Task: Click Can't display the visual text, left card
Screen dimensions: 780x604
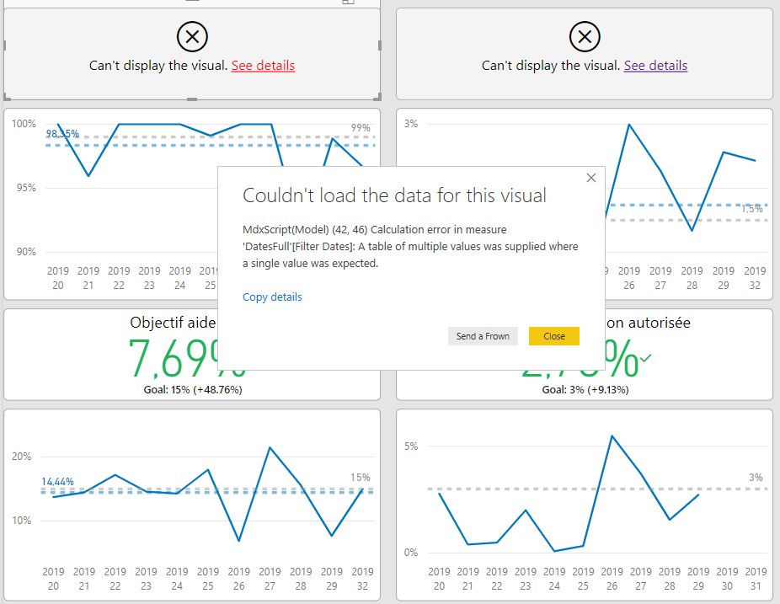Action: pyautogui.click(x=158, y=66)
